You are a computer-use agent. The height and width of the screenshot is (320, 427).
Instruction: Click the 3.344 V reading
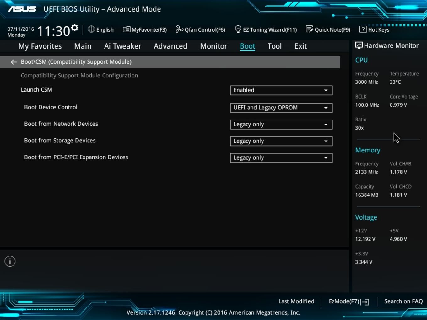(x=364, y=262)
